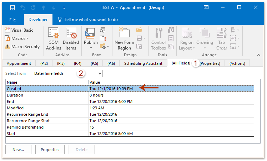Click Ribbon Display Options icon in title bar

click(x=206, y=7)
